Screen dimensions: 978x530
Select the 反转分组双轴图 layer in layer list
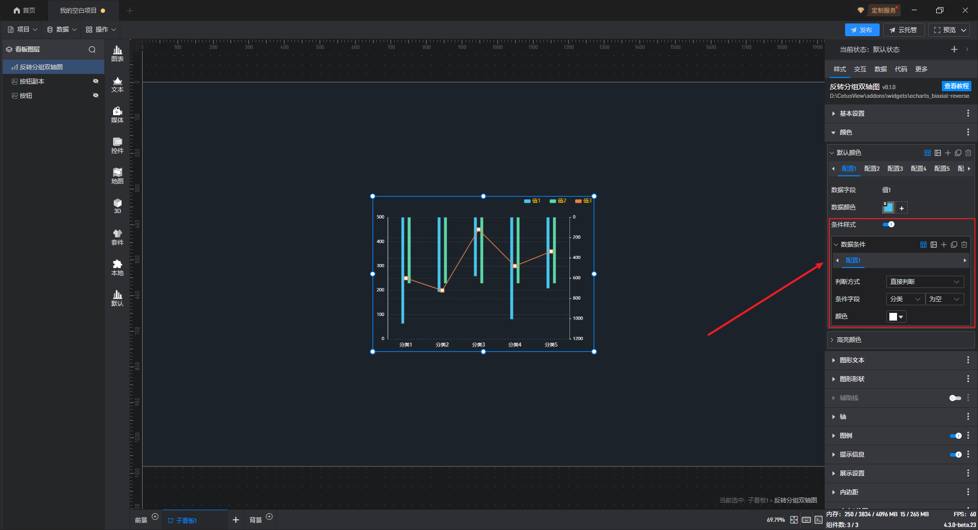click(x=41, y=67)
